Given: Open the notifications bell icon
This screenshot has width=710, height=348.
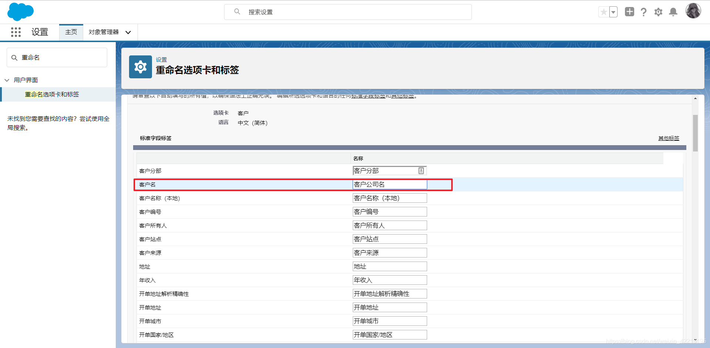Looking at the screenshot, I should (673, 12).
